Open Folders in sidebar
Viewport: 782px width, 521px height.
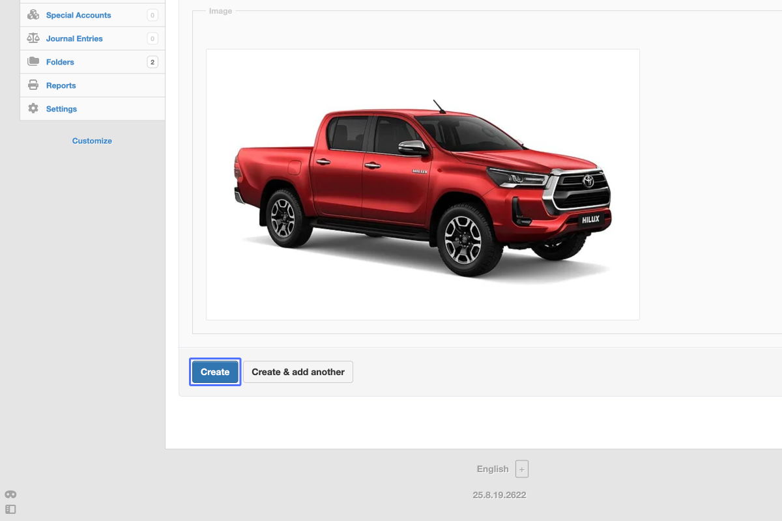[93, 62]
